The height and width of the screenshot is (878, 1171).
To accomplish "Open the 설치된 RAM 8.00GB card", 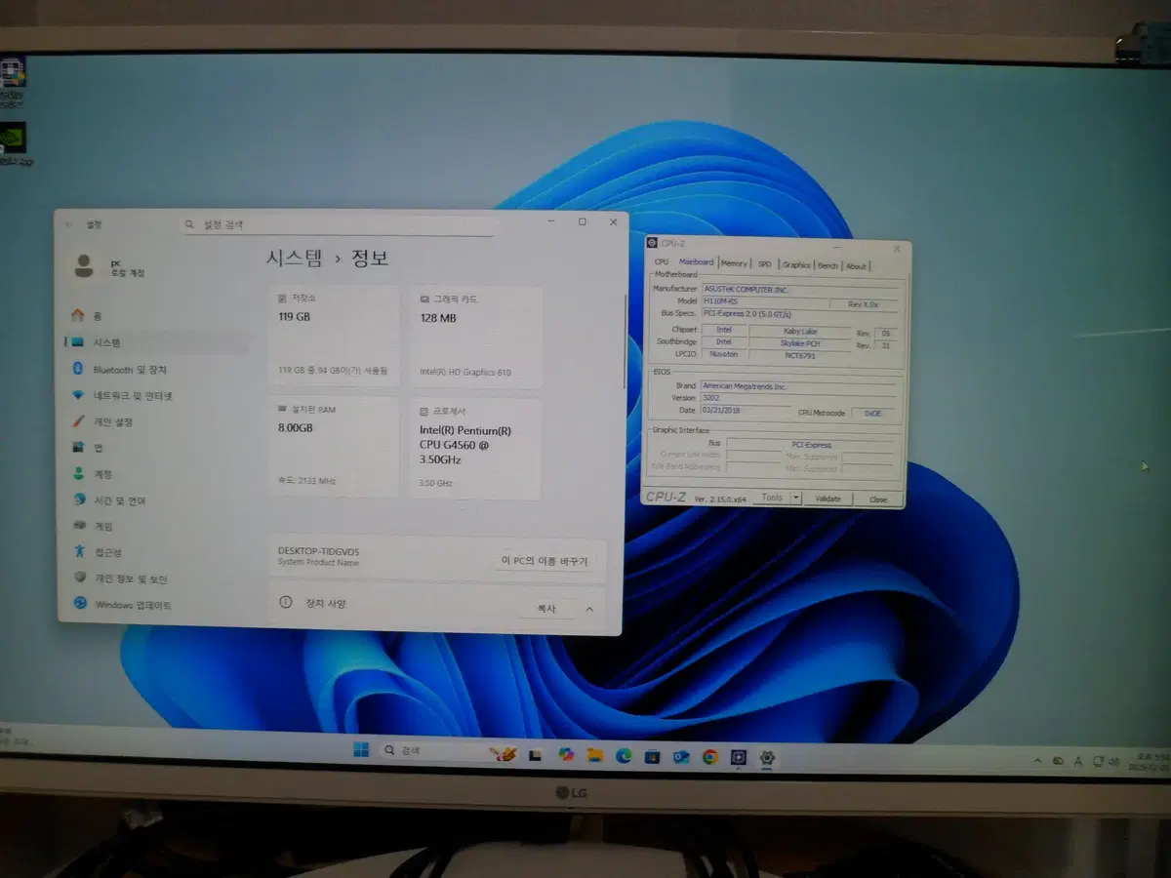I will (335, 447).
